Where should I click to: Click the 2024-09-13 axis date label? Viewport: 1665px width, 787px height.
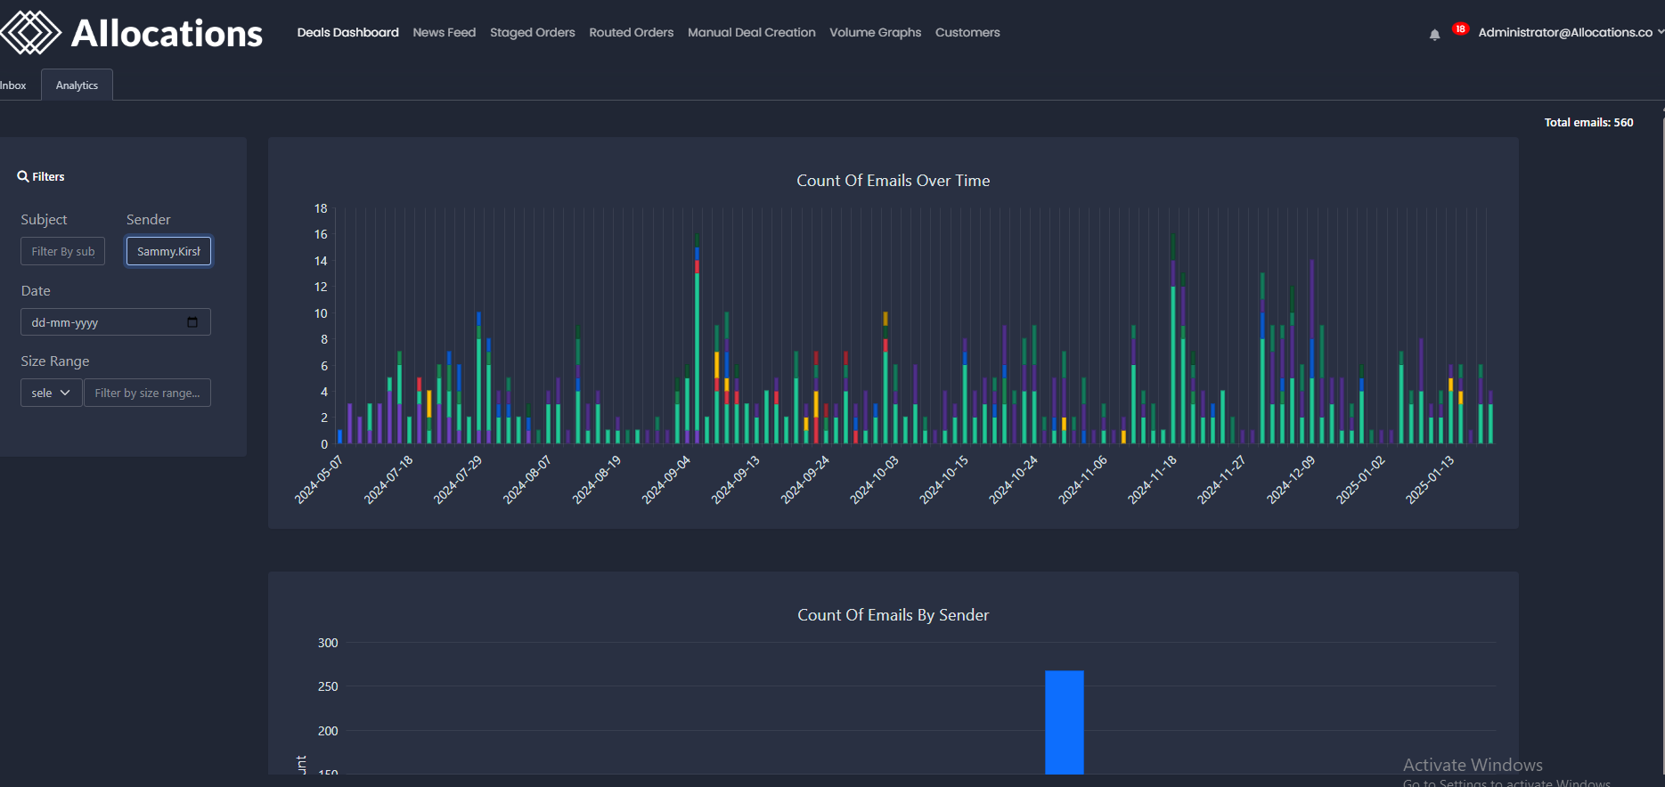736,480
